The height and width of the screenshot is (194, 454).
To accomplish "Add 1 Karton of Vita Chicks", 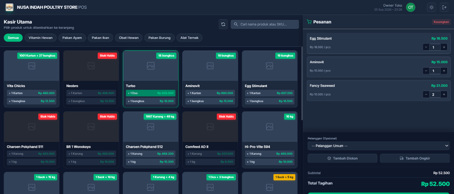I will pyautogui.click(x=31, y=93).
